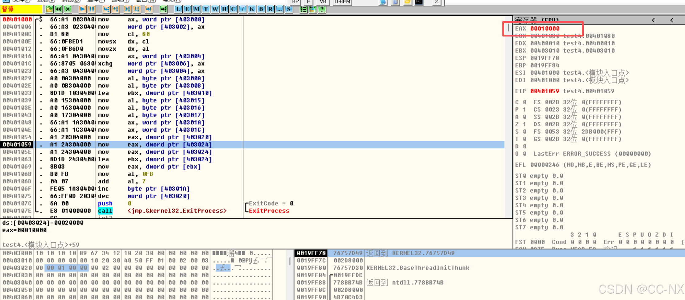This screenshot has height=300, width=685.
Task: Select the ESP register value 0019FF78
Action: pyautogui.click(x=545, y=58)
